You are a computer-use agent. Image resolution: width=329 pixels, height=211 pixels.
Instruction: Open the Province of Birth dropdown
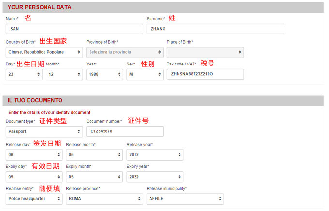[124, 52]
